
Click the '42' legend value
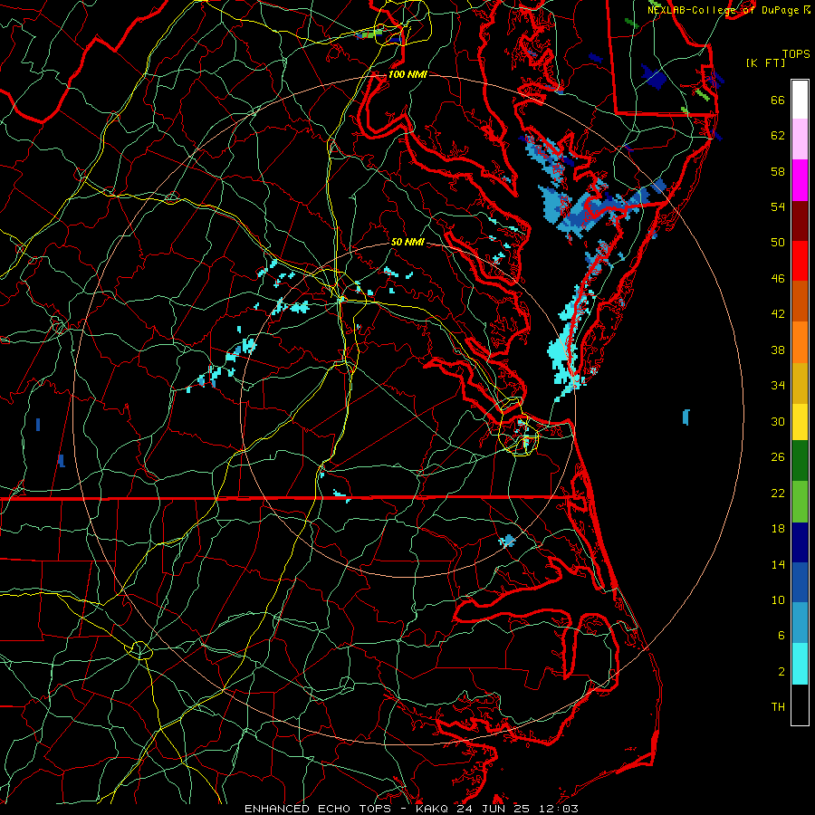click(x=778, y=314)
